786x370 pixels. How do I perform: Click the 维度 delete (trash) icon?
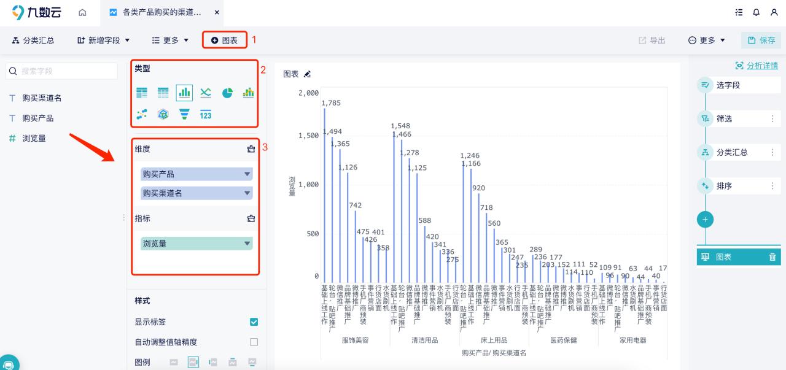click(251, 148)
